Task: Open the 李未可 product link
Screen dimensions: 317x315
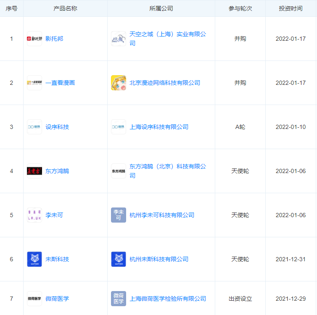Action: pyautogui.click(x=54, y=215)
